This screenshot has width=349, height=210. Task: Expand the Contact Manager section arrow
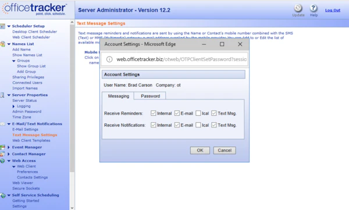click(9, 154)
